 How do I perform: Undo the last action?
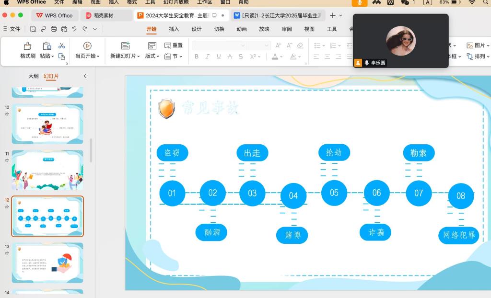(74, 29)
